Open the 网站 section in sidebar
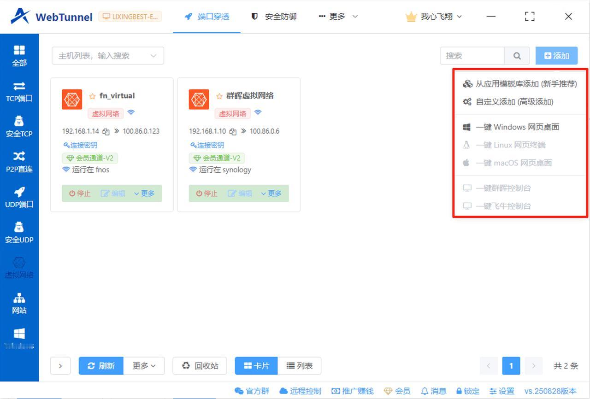Viewport: 590px width, 399px height. (19, 304)
